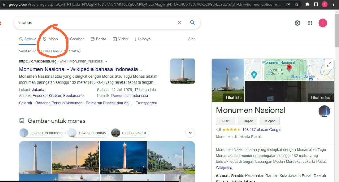Switch to the Gambar tab
Viewport: 339px width, 182px height.
(x=74, y=39)
